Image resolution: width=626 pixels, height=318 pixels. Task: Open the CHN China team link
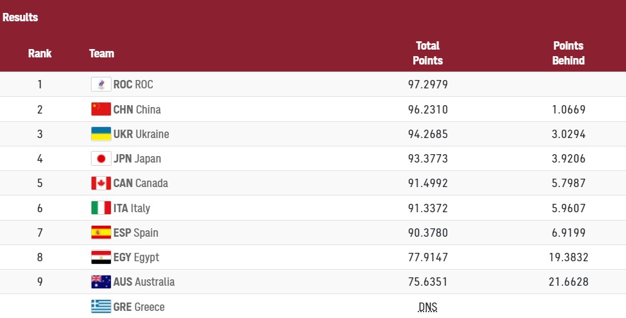(137, 110)
